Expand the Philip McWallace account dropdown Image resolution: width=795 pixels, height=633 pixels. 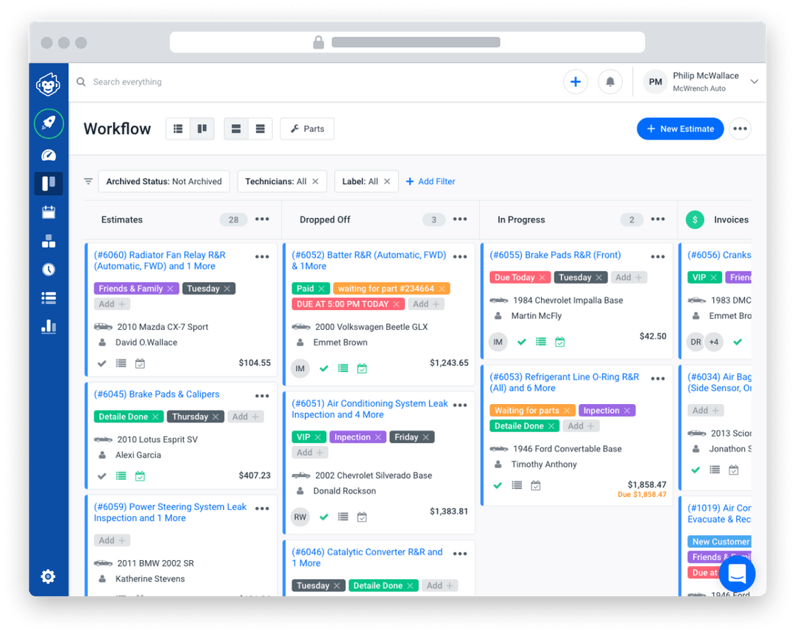(754, 82)
